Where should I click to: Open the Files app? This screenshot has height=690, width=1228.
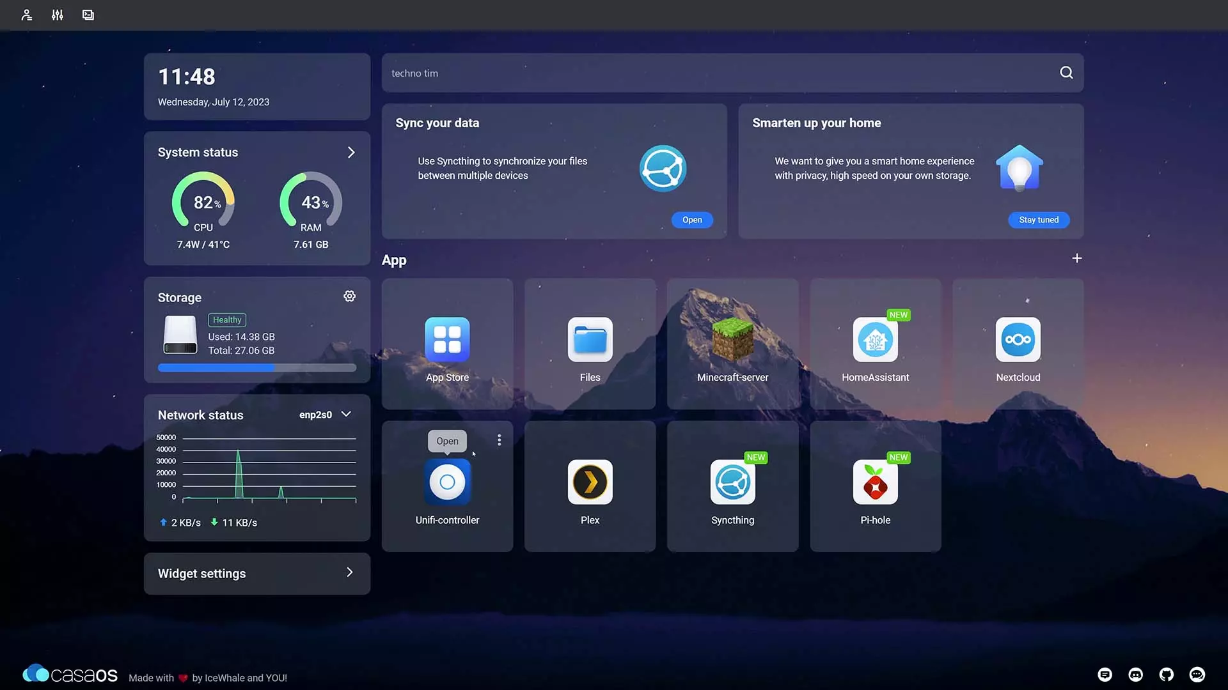[590, 340]
